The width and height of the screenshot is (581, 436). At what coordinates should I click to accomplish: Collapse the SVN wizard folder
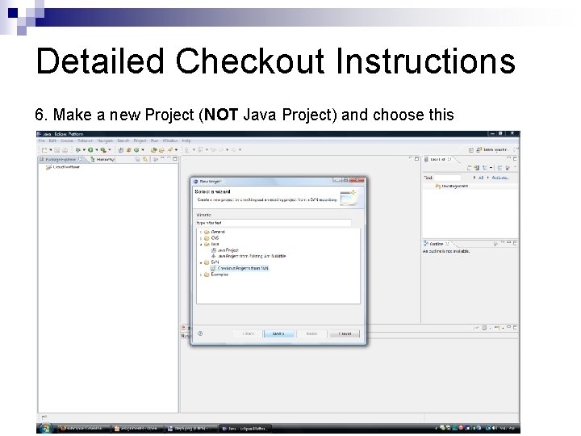point(201,262)
